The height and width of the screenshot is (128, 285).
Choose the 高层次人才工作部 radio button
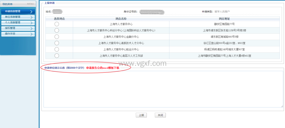[x=57, y=56]
